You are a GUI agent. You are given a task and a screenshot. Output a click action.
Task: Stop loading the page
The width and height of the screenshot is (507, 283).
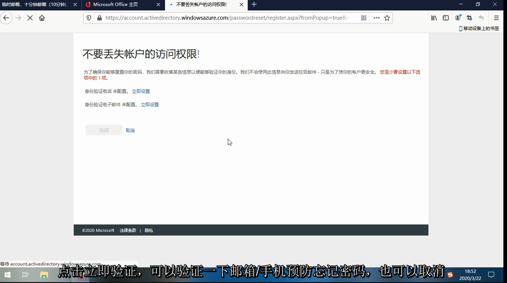(x=30, y=18)
